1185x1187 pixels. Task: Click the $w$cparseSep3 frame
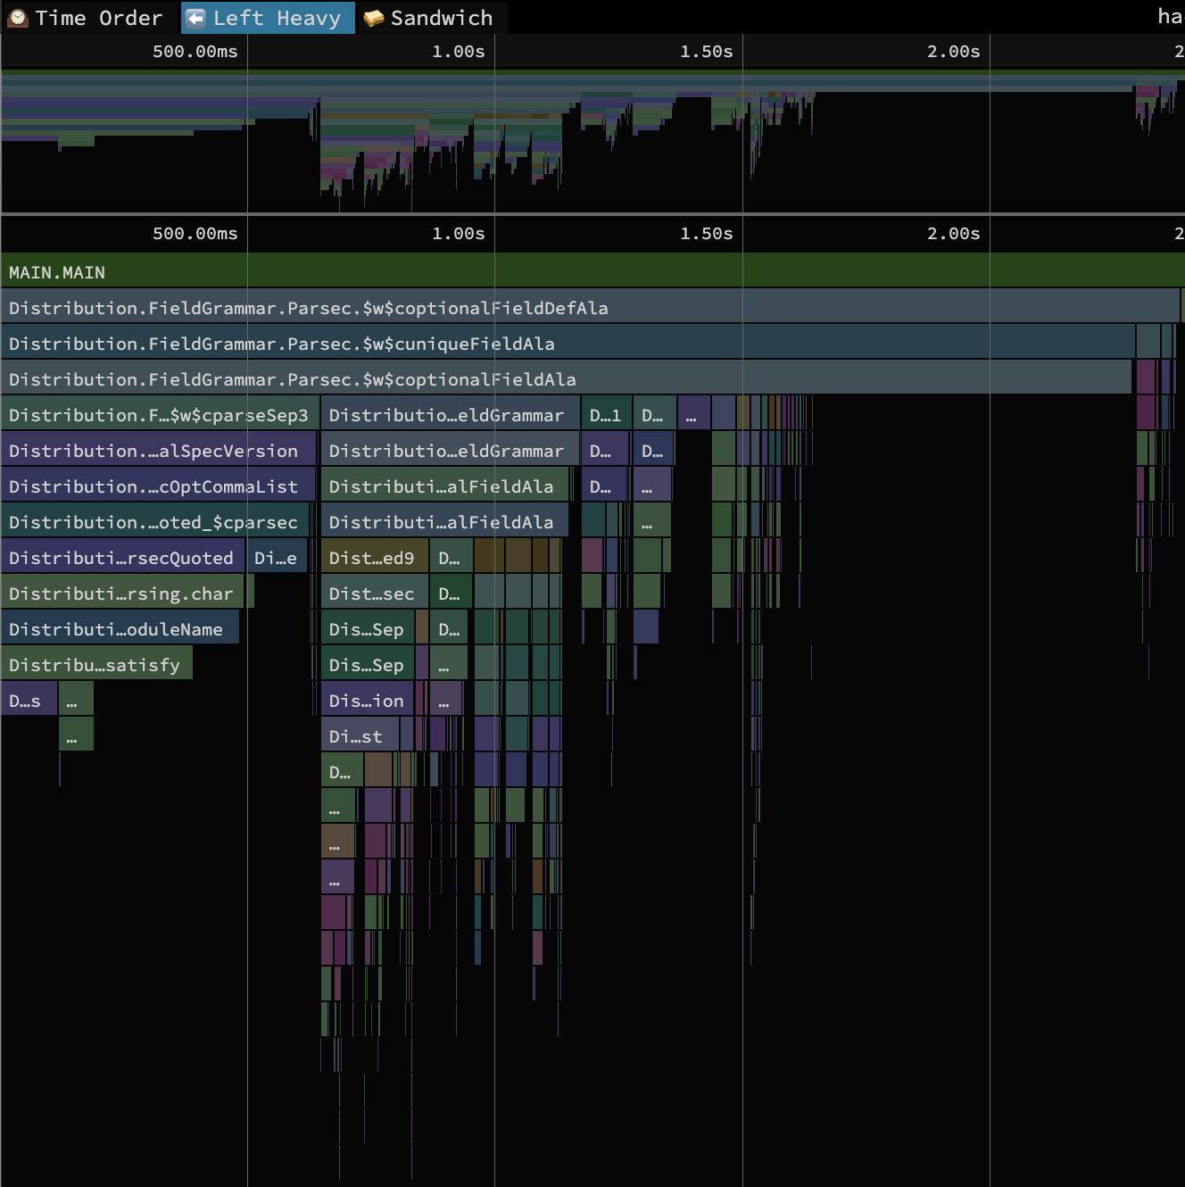159,415
